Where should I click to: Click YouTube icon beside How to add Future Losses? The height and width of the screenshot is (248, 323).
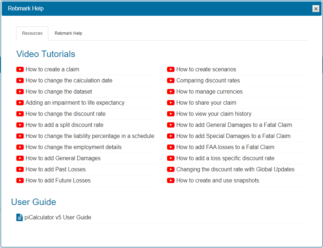tap(20, 181)
